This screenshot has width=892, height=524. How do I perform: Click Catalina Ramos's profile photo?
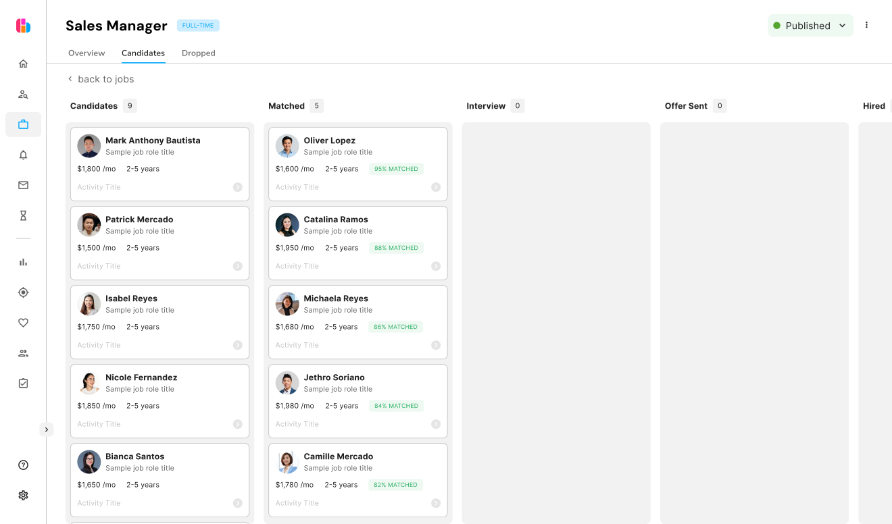[287, 225]
